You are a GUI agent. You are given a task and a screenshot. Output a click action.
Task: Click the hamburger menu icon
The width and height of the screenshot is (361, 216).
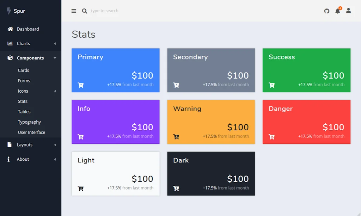[74, 11]
